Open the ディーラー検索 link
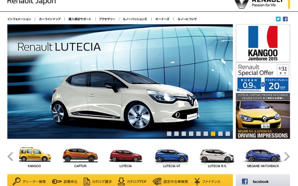Viewport: 298px width, 186px height. (34, 182)
